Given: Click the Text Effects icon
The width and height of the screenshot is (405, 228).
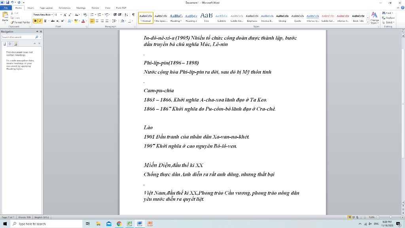Looking at the screenshot, I should point(70,21).
